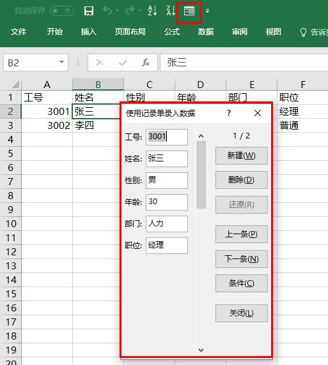Click the 关闭(L) button
This screenshot has height=365, width=328.
coord(242,313)
